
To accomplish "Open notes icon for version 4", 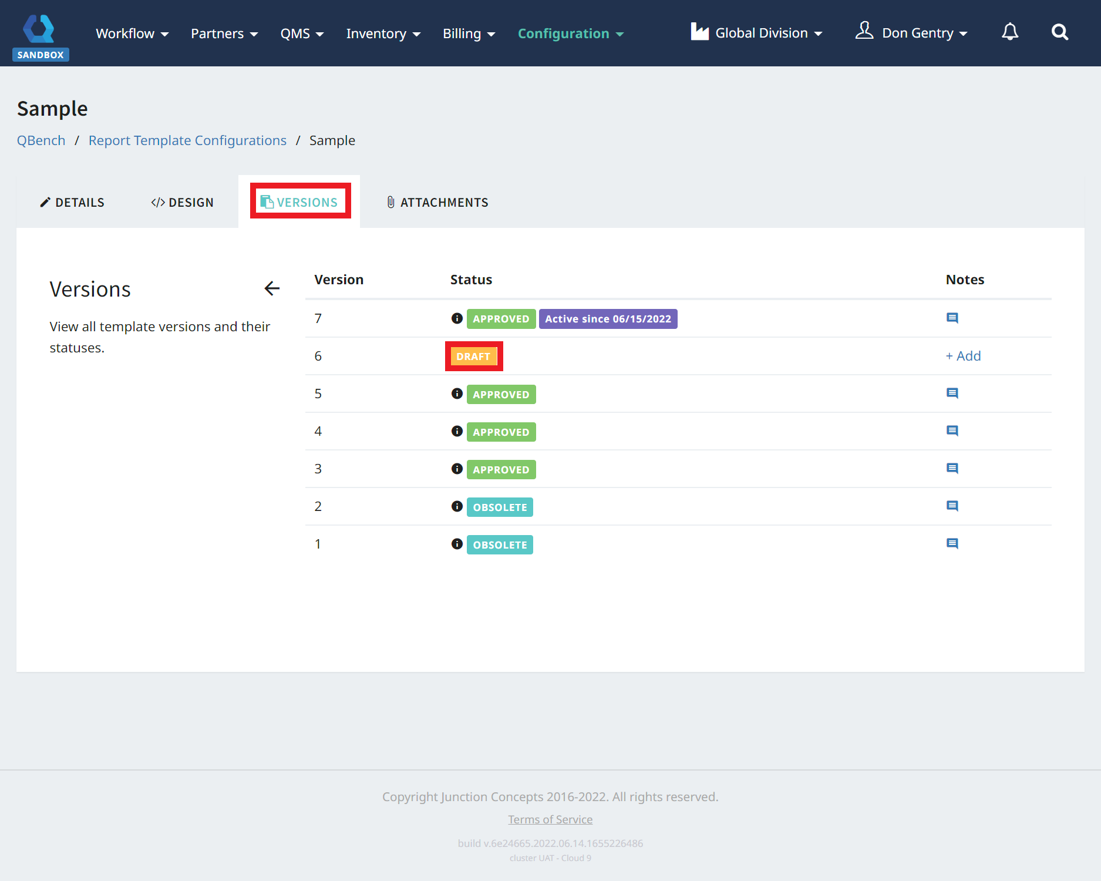I will point(952,431).
